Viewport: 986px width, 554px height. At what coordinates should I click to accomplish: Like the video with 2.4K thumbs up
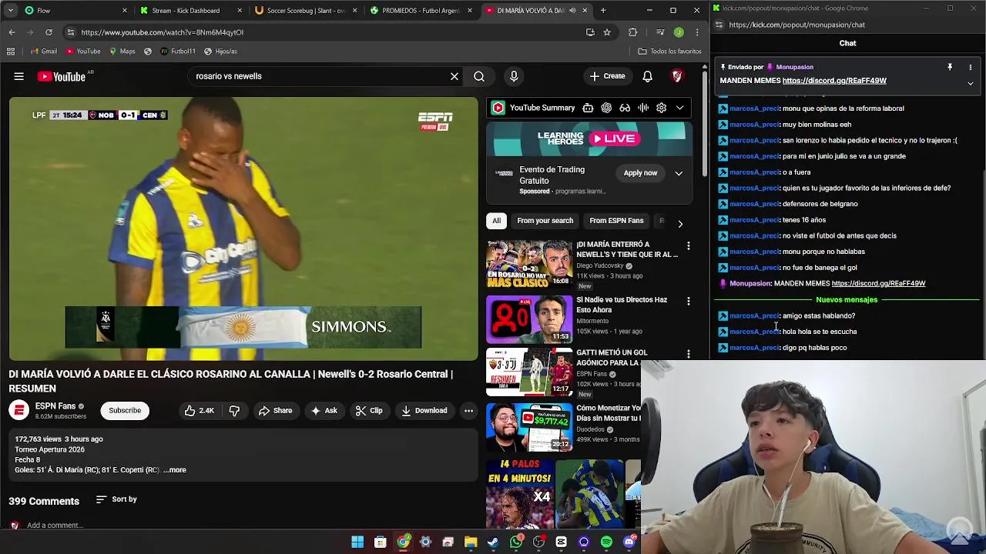pos(199,411)
